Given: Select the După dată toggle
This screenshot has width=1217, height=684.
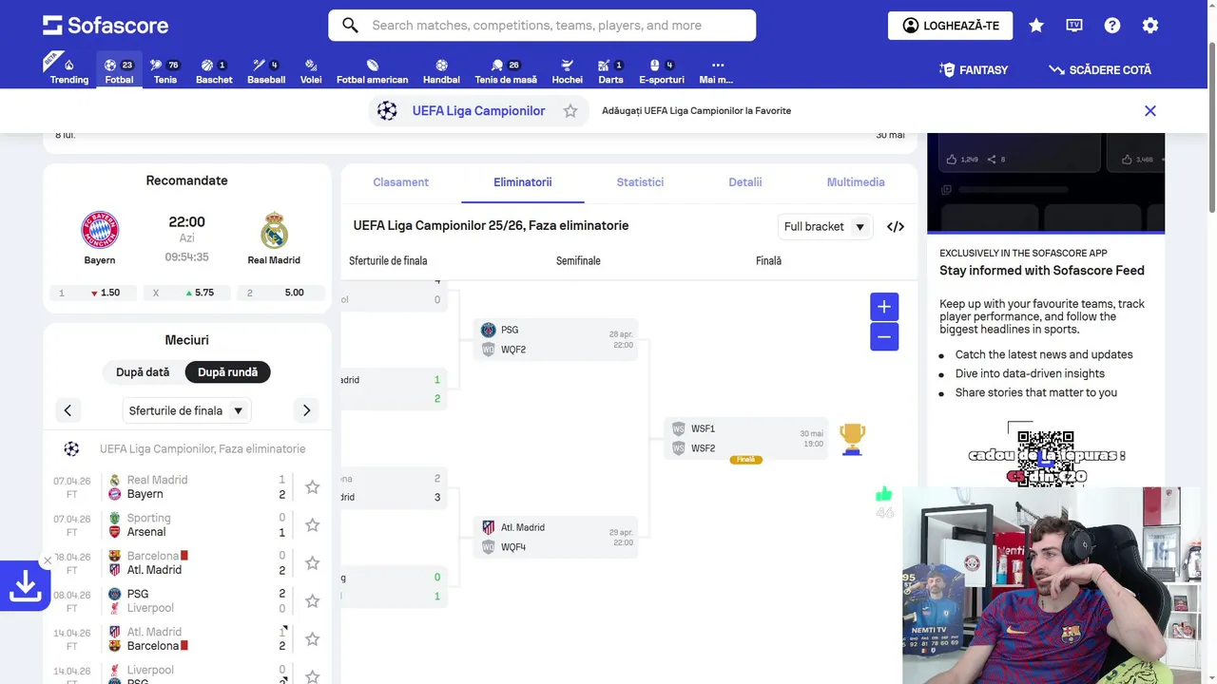Looking at the screenshot, I should [143, 372].
